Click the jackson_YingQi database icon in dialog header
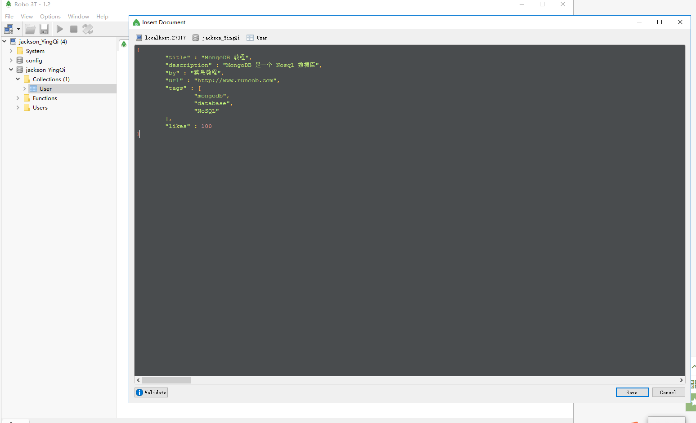Viewport: 696px width, 423px height. point(196,38)
